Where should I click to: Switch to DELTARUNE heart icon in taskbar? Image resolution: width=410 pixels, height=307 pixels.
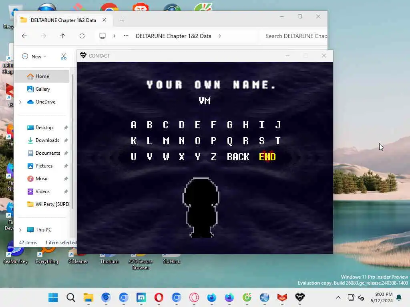tap(299, 297)
